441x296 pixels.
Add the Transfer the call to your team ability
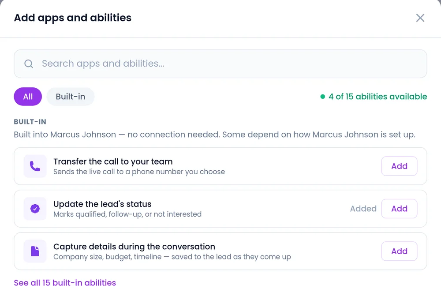399,166
